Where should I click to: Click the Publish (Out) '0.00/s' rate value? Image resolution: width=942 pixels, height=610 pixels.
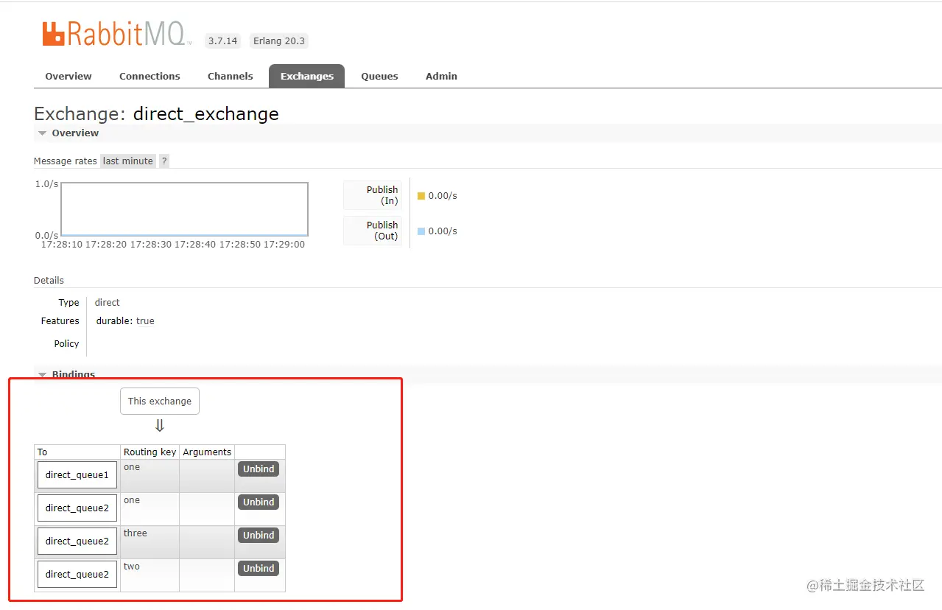tap(443, 231)
